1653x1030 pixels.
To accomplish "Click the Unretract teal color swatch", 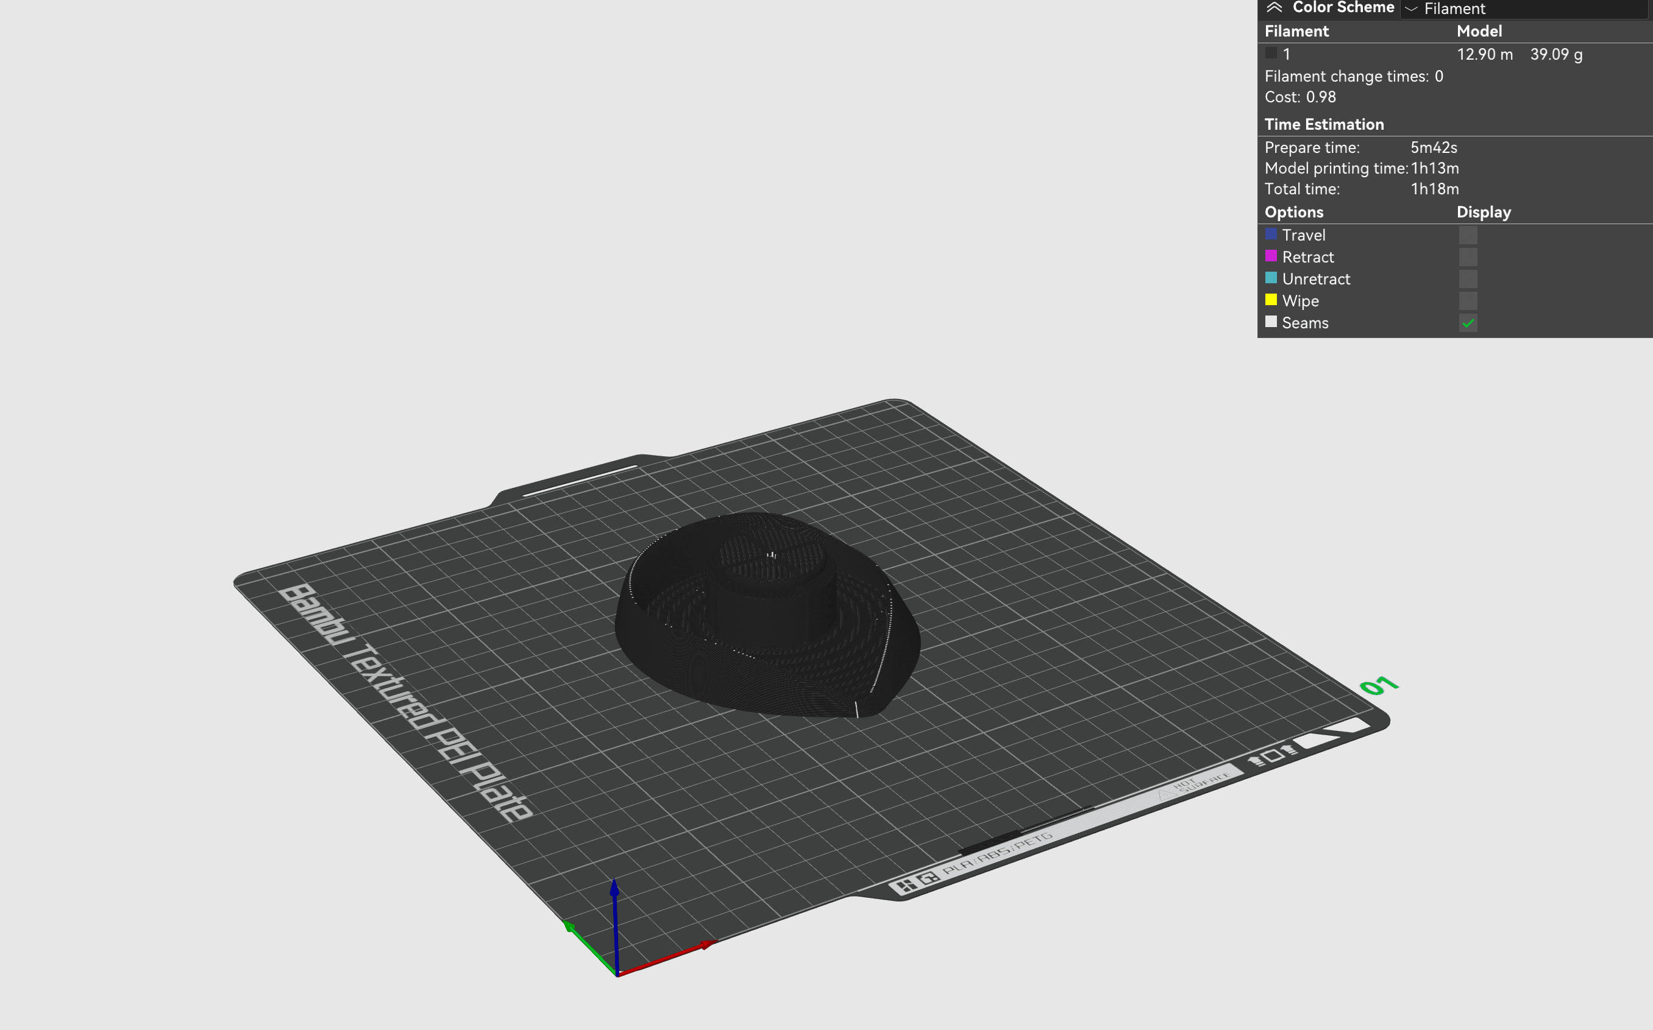I will click(x=1271, y=277).
